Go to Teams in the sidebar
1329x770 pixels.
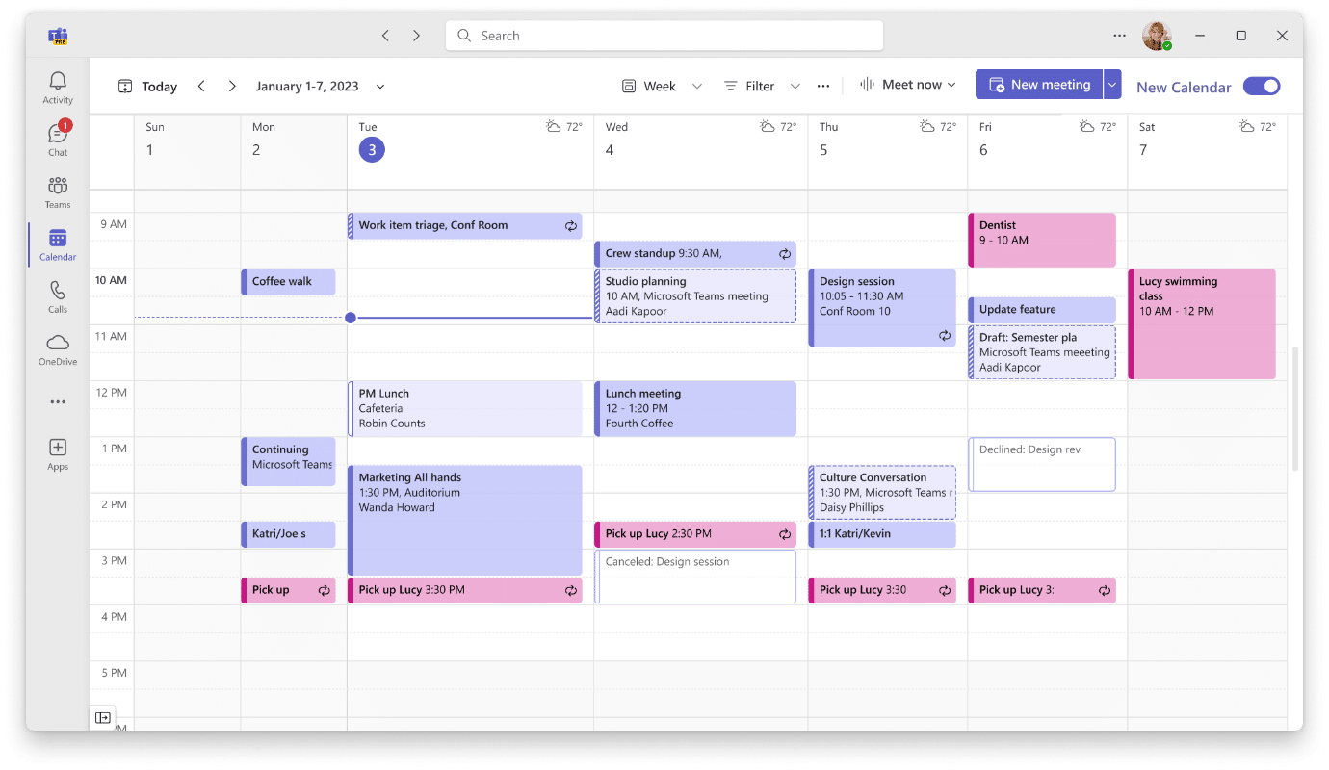tap(58, 192)
